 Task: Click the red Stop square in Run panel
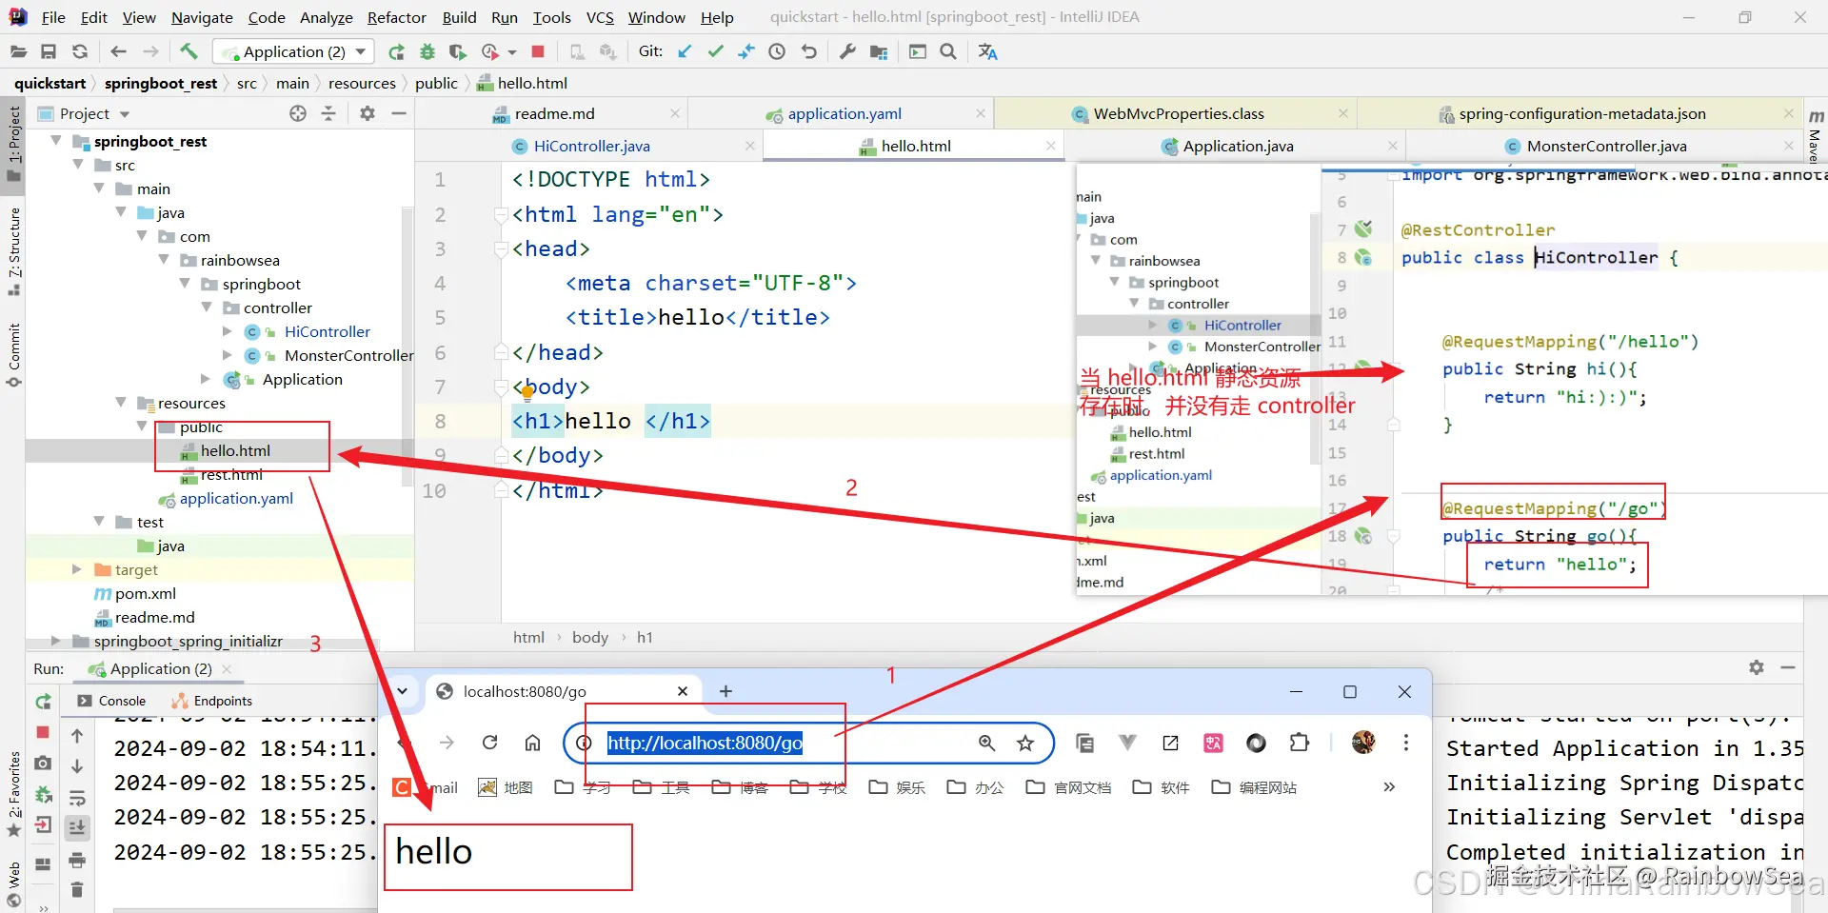pos(43,732)
